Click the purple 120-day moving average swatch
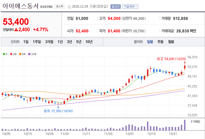 point(29,54)
